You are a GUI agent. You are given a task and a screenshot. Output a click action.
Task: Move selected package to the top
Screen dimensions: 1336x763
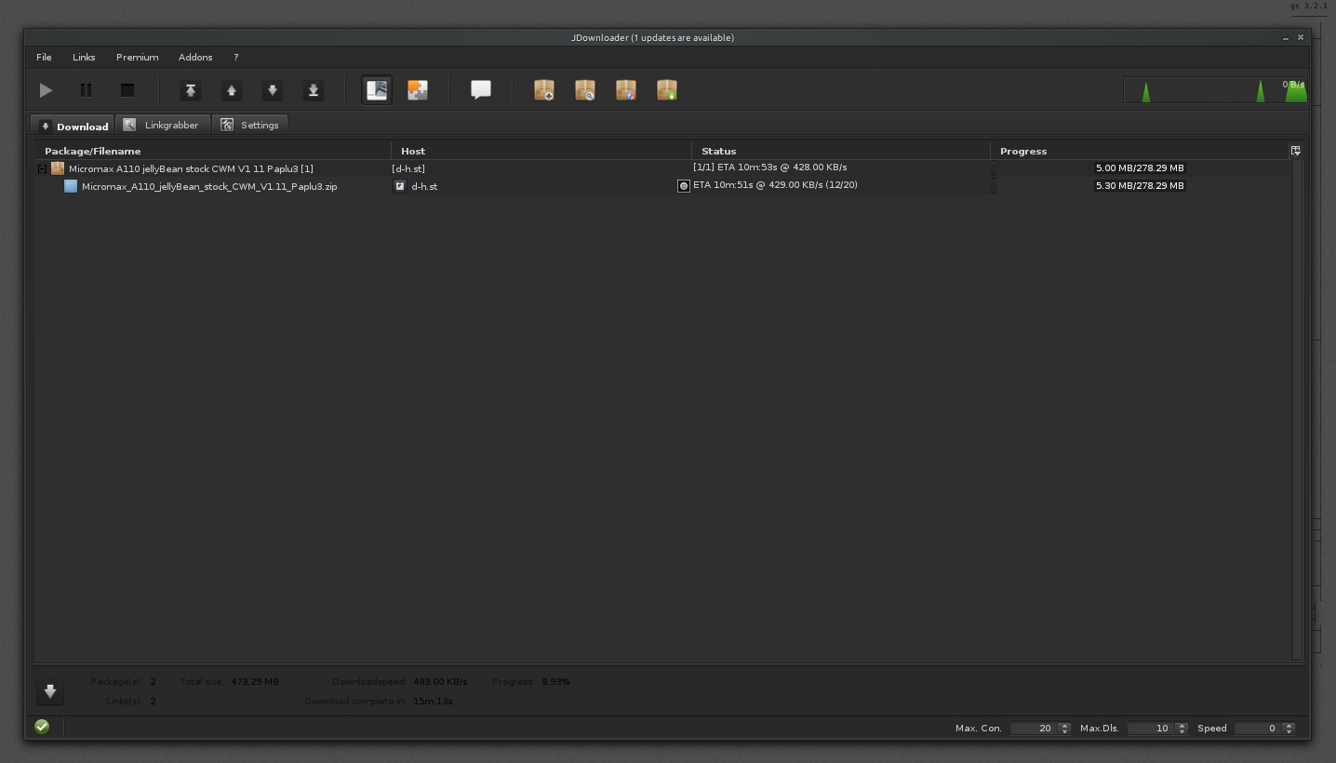[x=191, y=90]
